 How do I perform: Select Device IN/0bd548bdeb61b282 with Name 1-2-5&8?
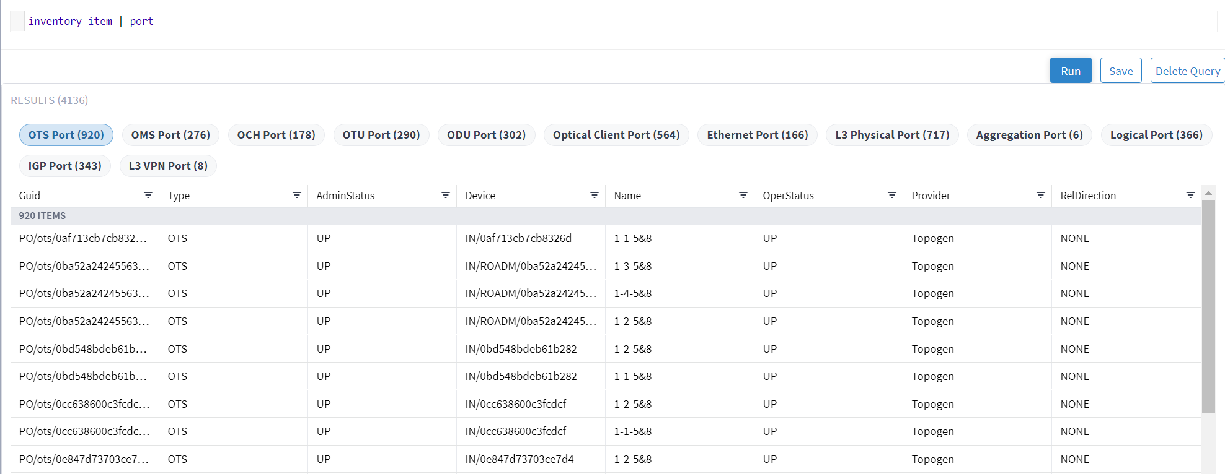(x=531, y=349)
